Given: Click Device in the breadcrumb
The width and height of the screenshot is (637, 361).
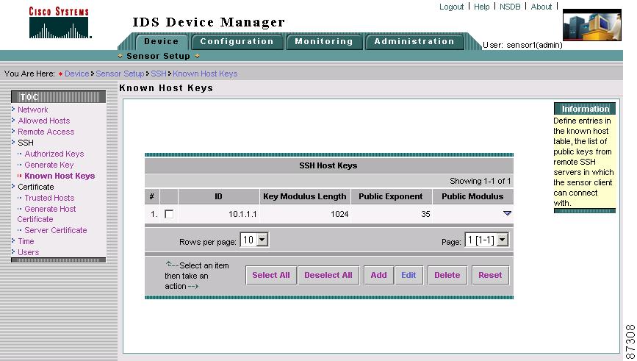Looking at the screenshot, I should point(77,74).
